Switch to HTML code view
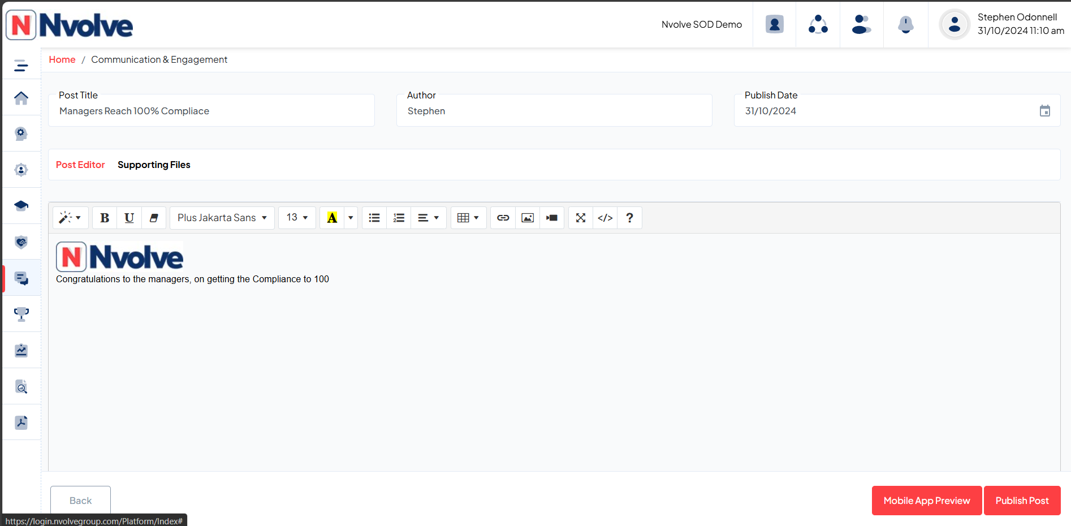 (605, 218)
